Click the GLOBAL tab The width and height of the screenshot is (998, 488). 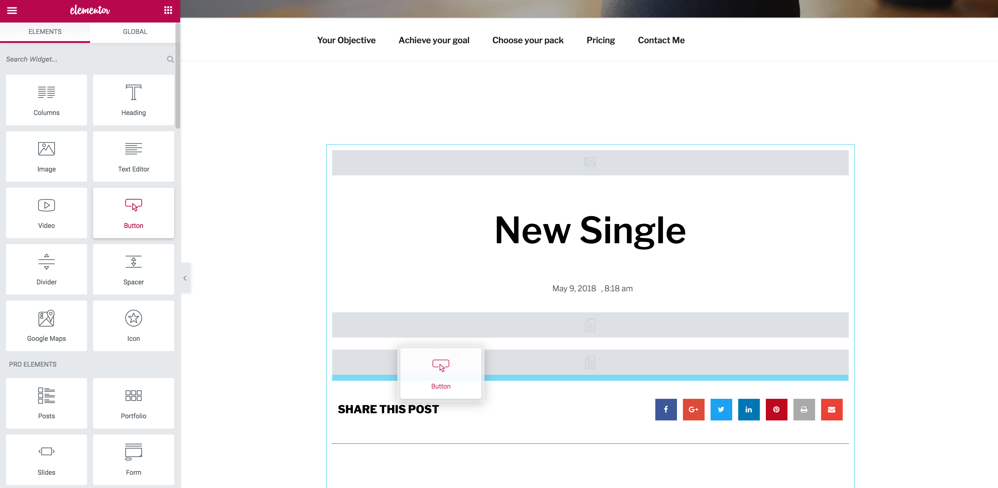click(135, 31)
